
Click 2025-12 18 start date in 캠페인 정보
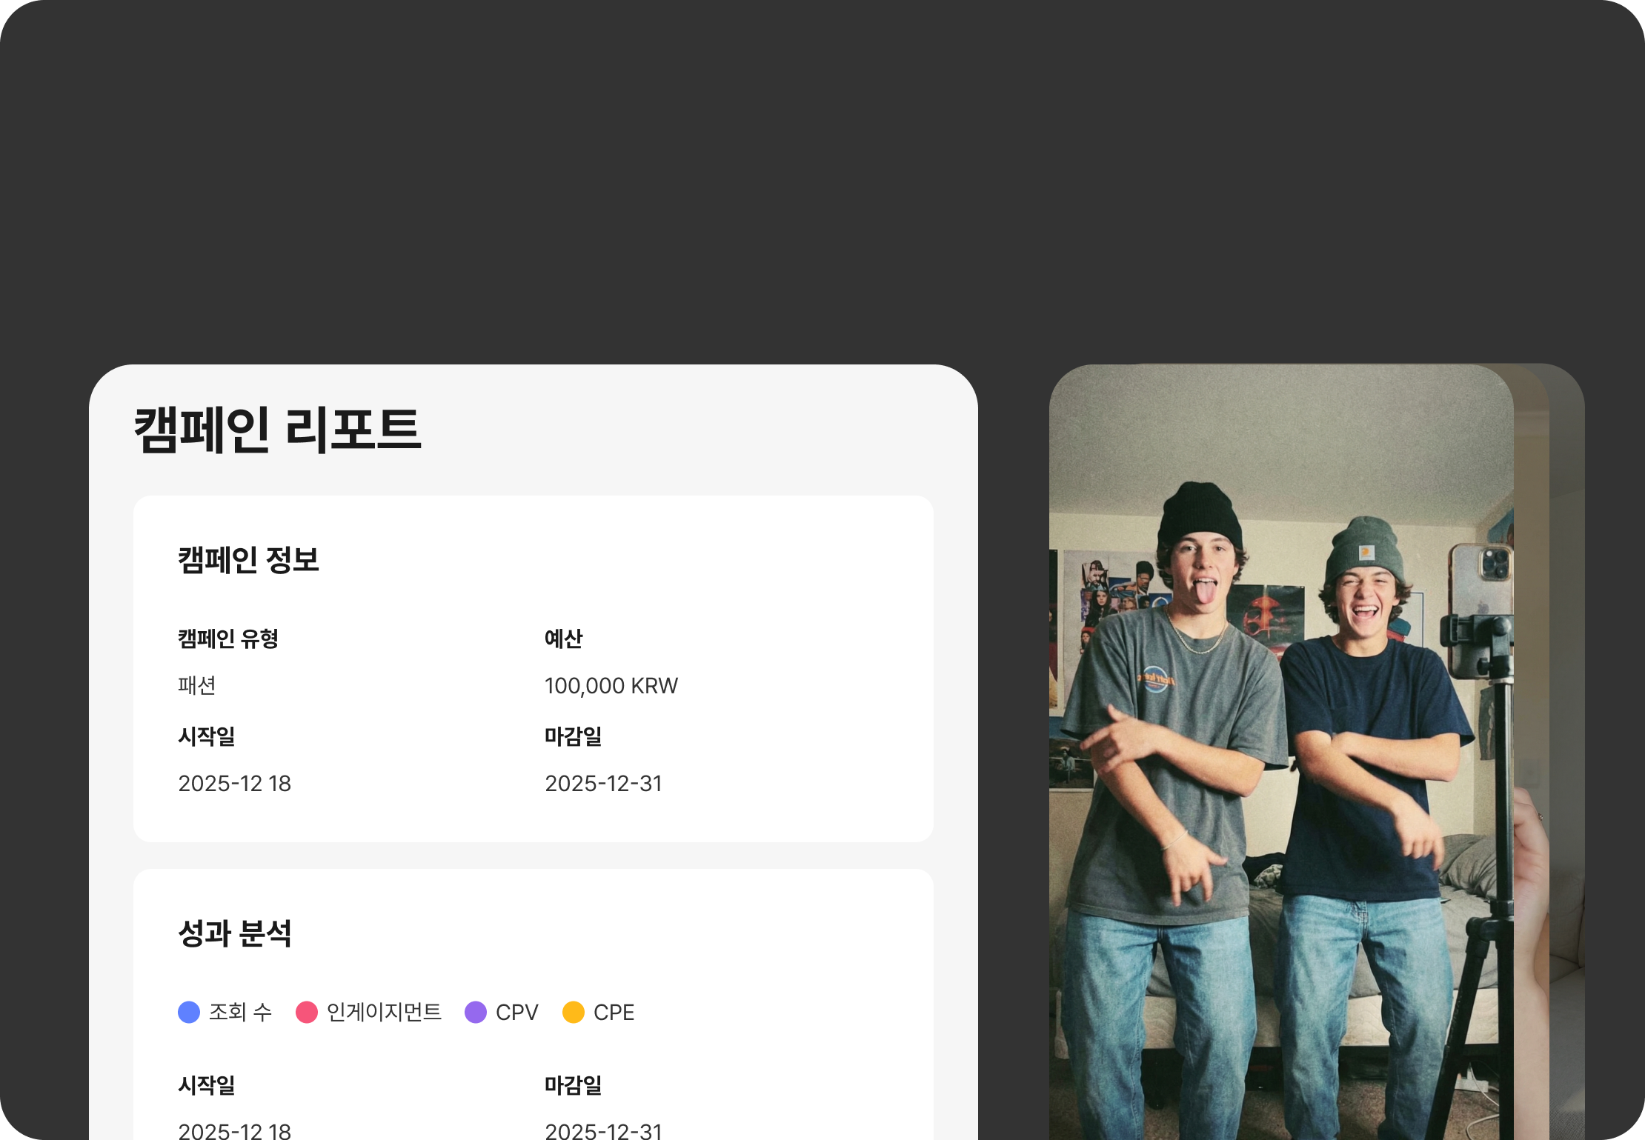coord(234,784)
